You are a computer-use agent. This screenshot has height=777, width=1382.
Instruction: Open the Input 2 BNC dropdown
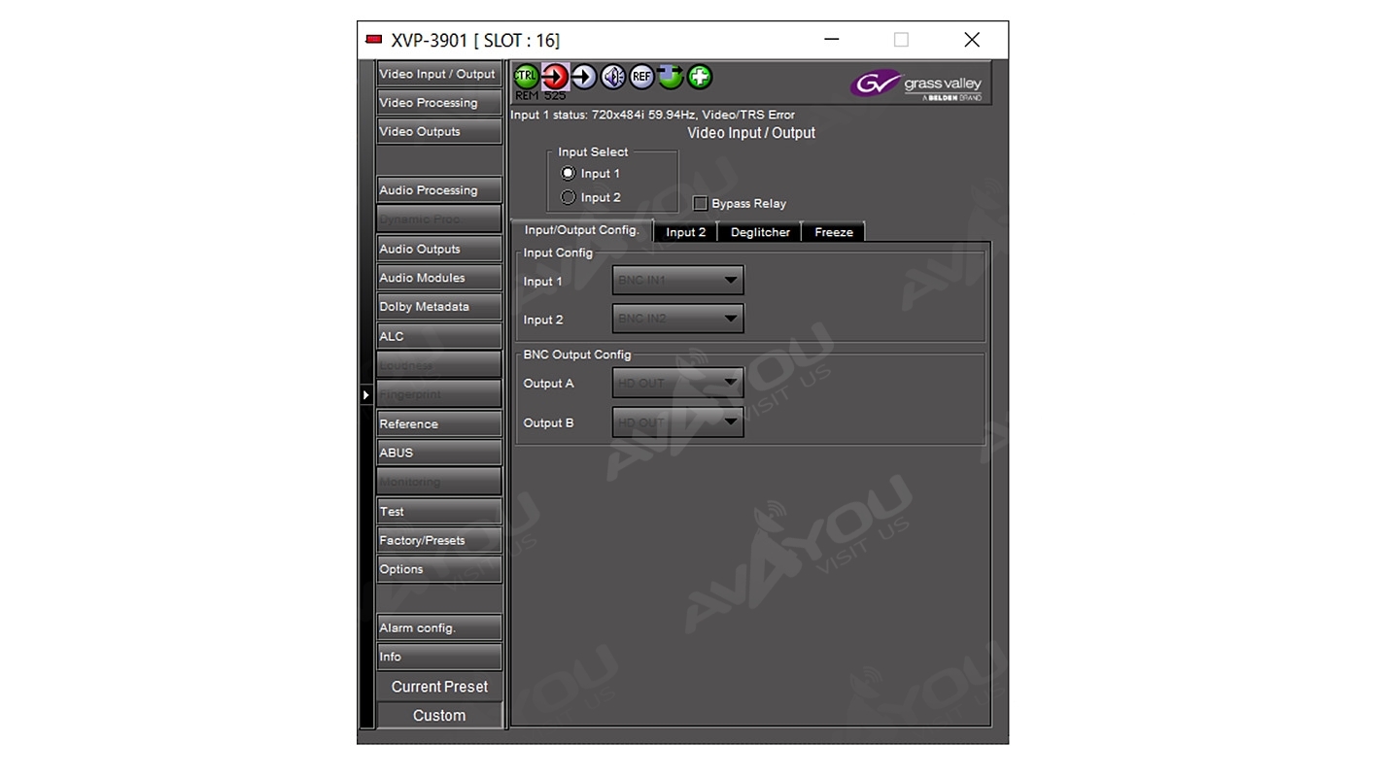pos(677,319)
